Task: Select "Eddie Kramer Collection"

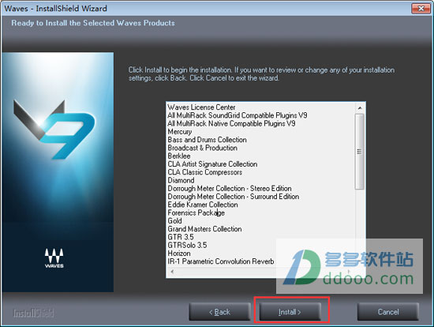Action: click(203, 205)
